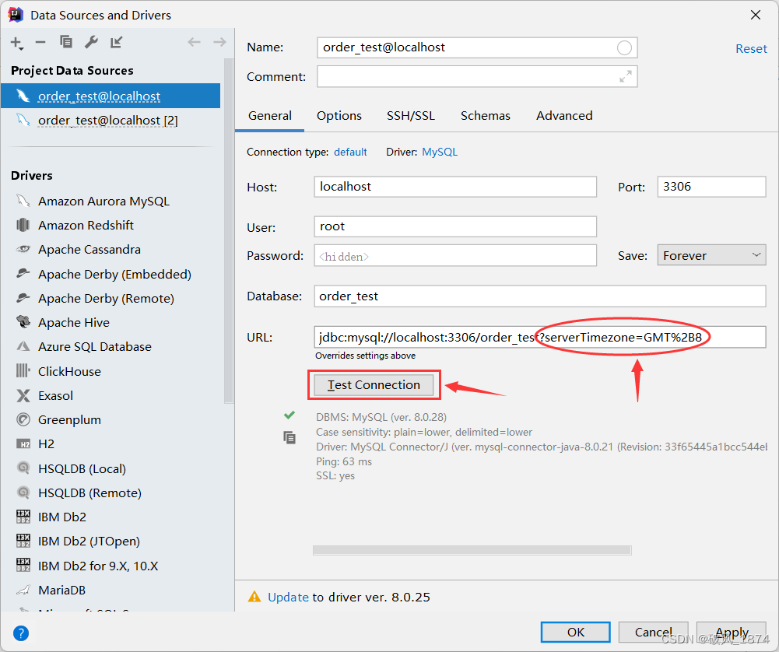Viewport: 779px width, 652px height.
Task: Click the help question mark icon
Action: [21, 633]
